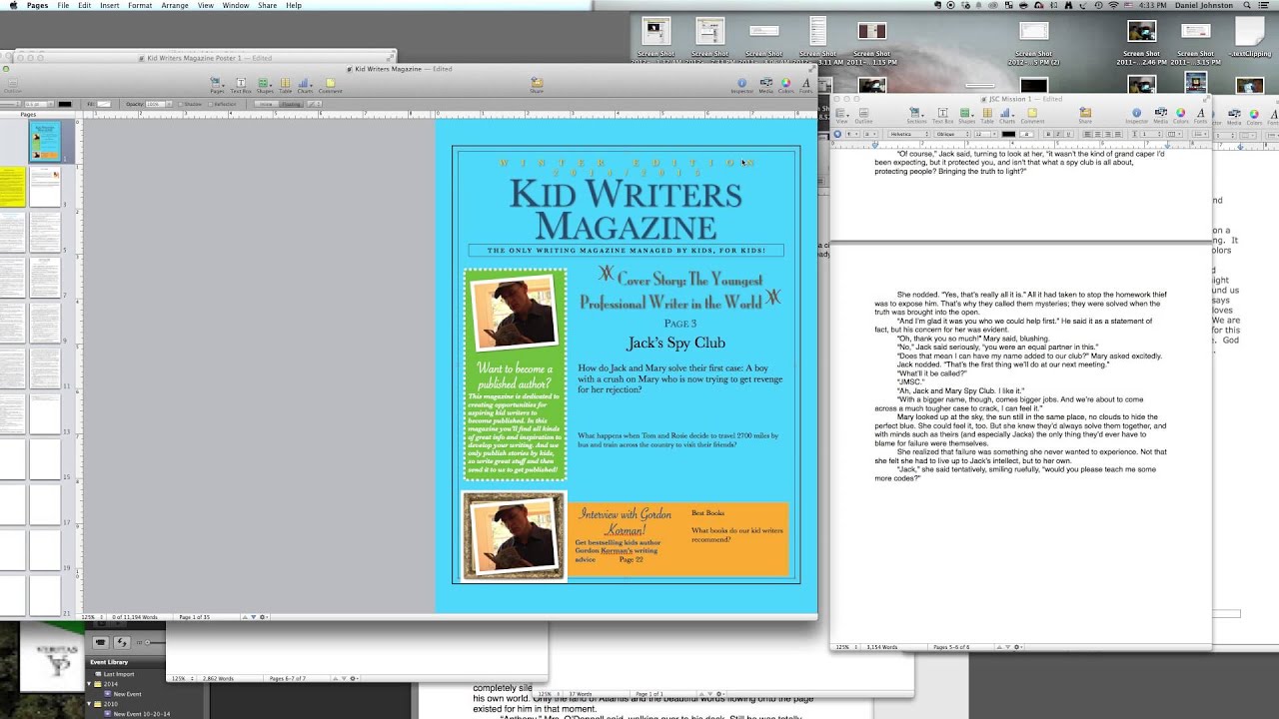The image size is (1279, 719).
Task: Click Daniel Johnston user name in menu bar
Action: pos(1202,5)
